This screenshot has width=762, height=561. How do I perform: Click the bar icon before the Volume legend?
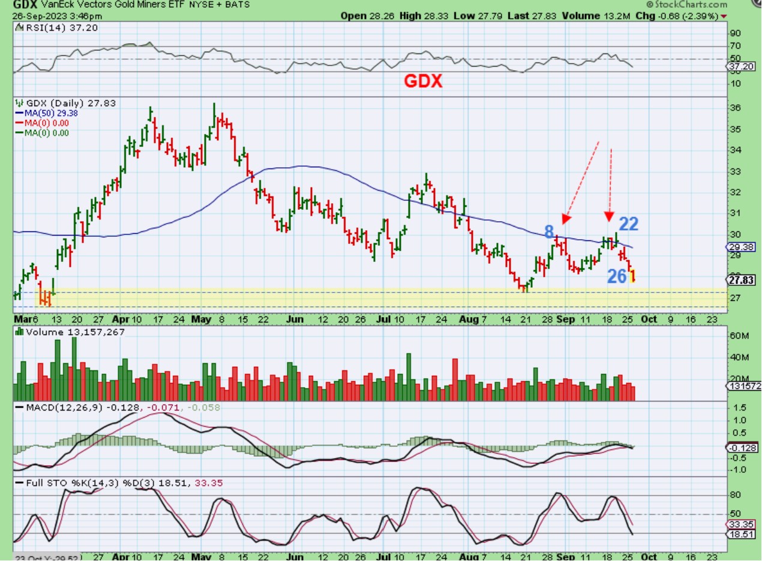pos(18,331)
